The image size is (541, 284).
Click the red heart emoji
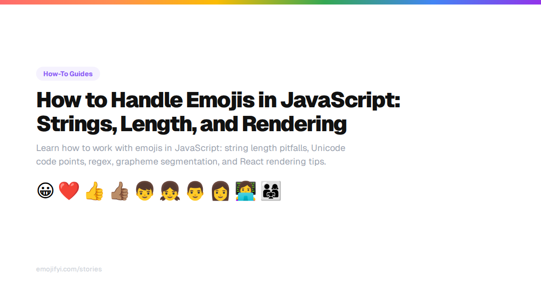click(x=69, y=191)
